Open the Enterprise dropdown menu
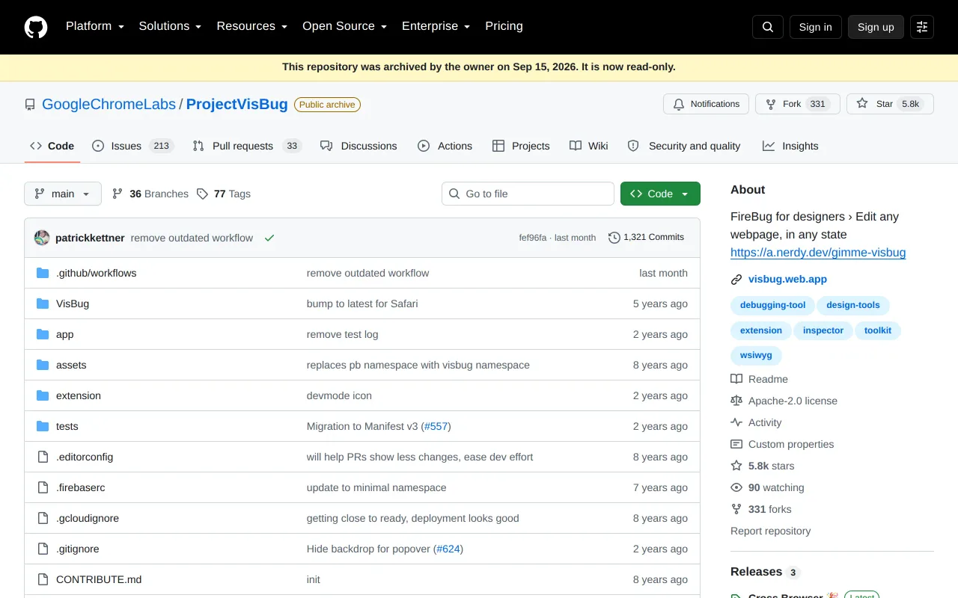This screenshot has width=958, height=598. click(436, 26)
